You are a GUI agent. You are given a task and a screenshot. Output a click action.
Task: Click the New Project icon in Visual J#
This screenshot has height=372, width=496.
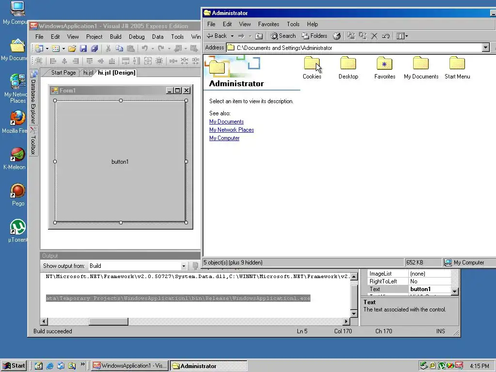pos(39,48)
